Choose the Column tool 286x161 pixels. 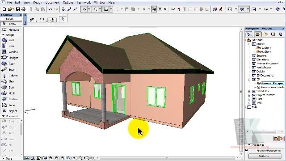pyautogui.click(x=11, y=76)
